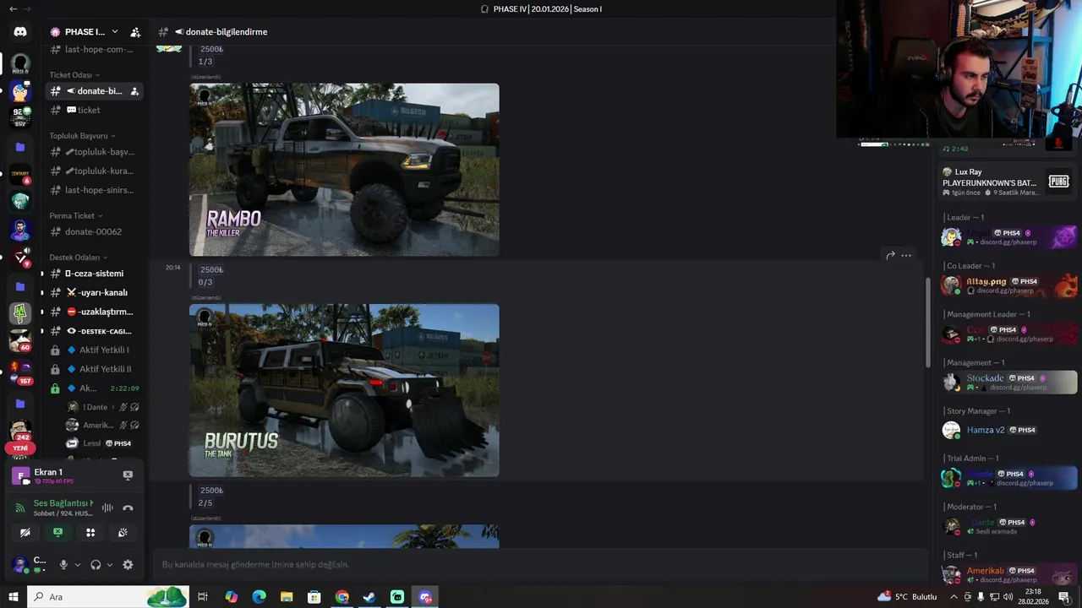Click !Dante in voice channel list

click(x=102, y=407)
